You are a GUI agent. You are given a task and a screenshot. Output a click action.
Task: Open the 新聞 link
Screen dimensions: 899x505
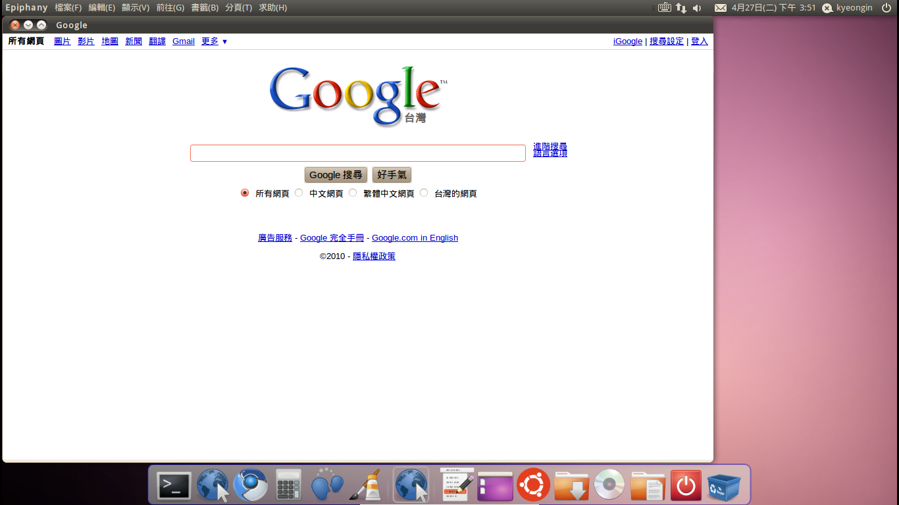[x=134, y=41]
